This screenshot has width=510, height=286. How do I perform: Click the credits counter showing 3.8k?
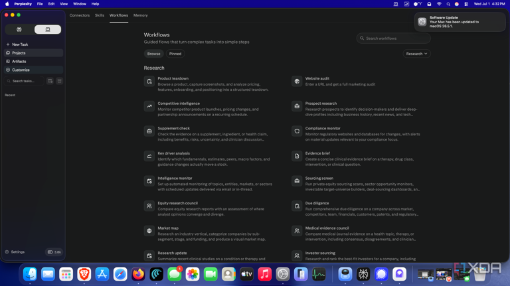tap(54, 252)
